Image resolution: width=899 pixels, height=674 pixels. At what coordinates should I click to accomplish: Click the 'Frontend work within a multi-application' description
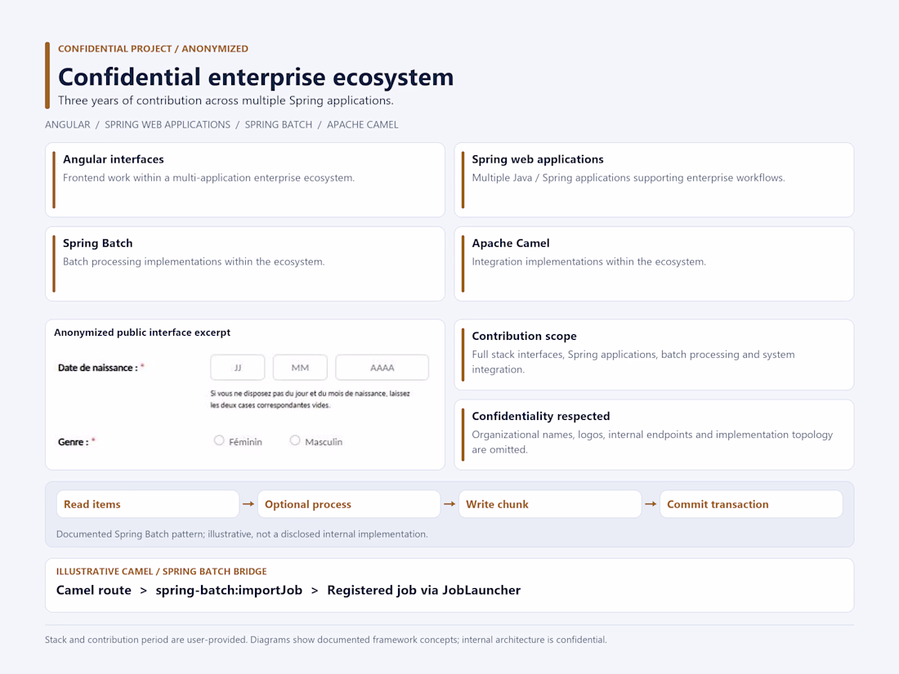coord(208,177)
